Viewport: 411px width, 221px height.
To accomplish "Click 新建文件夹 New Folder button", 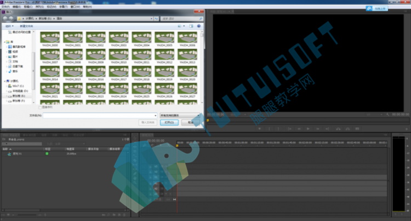I will (26, 26).
